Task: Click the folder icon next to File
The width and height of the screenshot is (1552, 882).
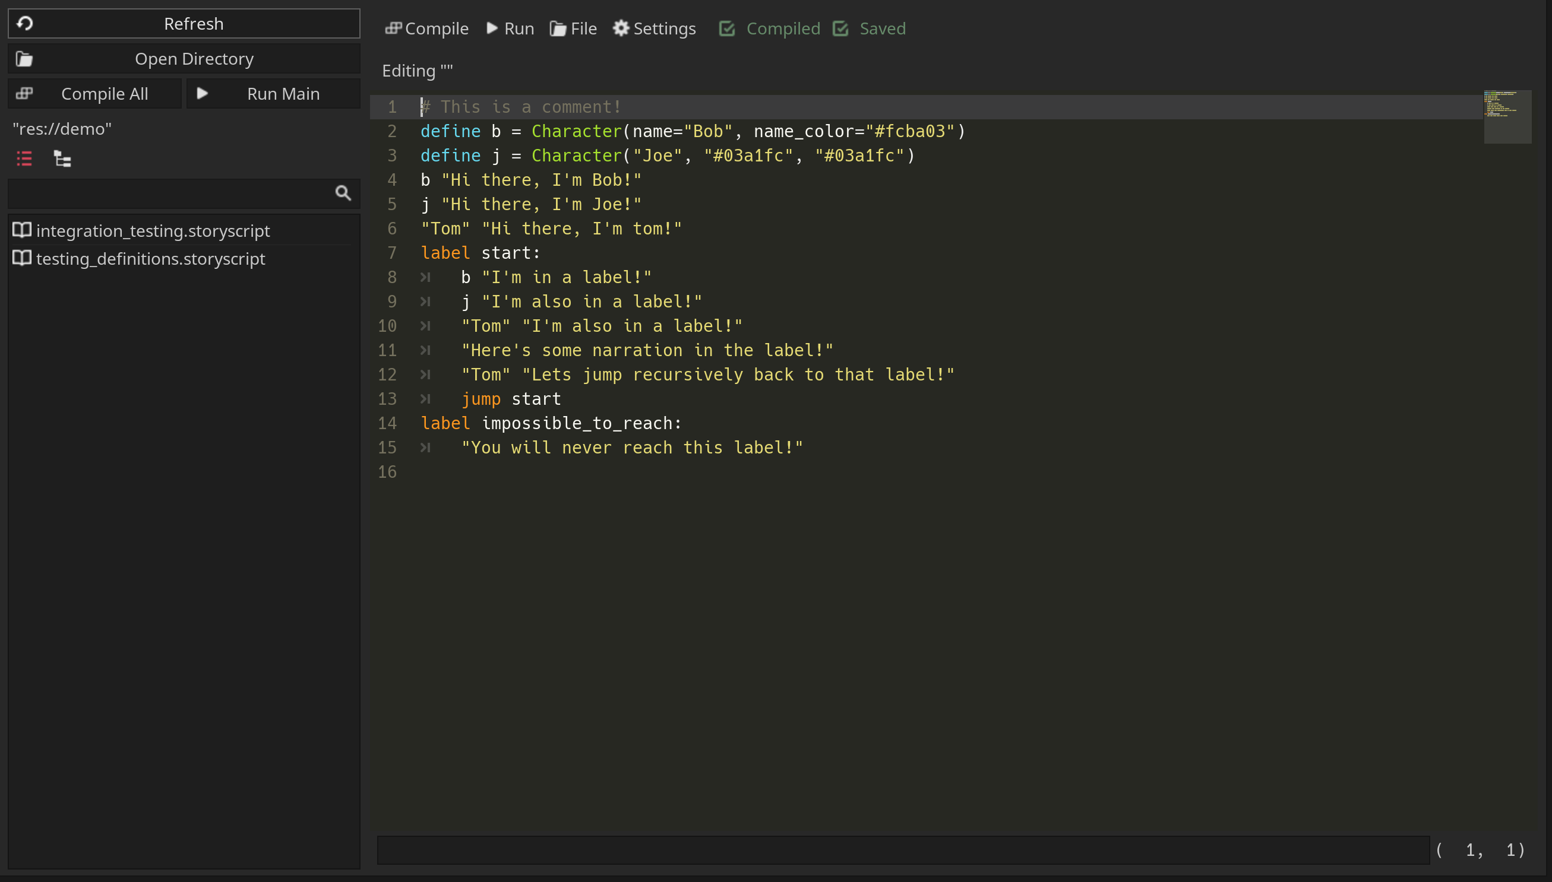Action: pos(558,28)
